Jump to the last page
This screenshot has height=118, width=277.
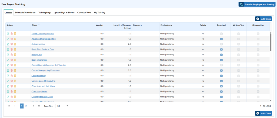[x=39, y=106]
